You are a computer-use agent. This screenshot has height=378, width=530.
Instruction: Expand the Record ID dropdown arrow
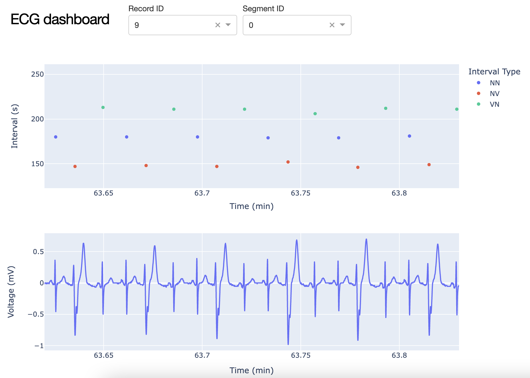pyautogui.click(x=228, y=25)
